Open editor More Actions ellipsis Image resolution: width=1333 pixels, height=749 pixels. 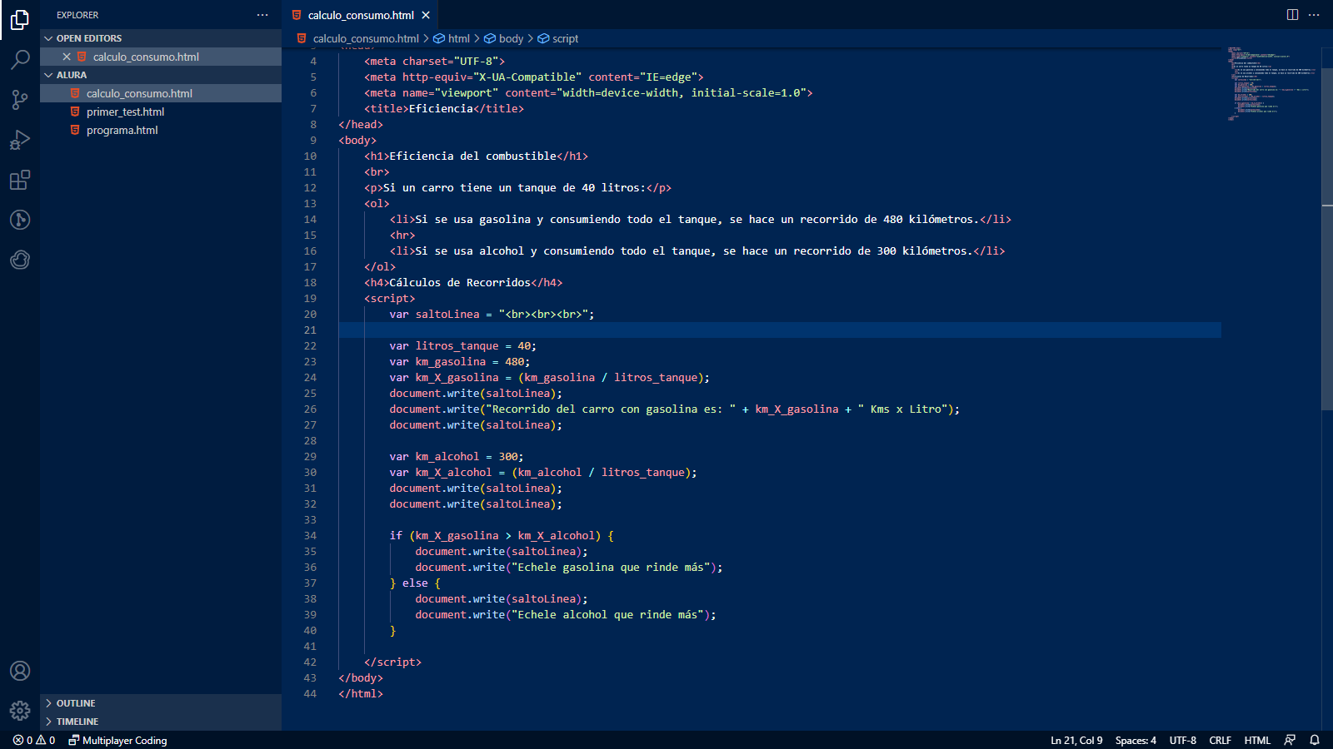click(x=1314, y=15)
